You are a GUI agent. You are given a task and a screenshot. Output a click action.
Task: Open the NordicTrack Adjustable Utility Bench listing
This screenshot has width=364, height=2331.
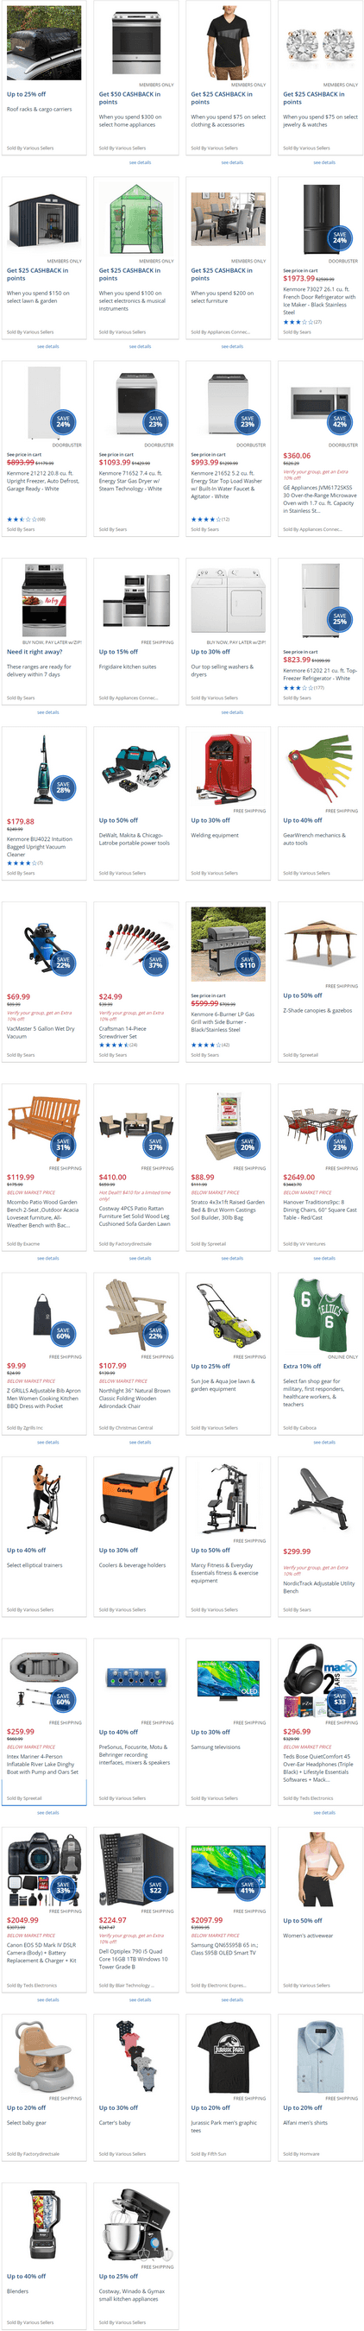pos(320,1587)
